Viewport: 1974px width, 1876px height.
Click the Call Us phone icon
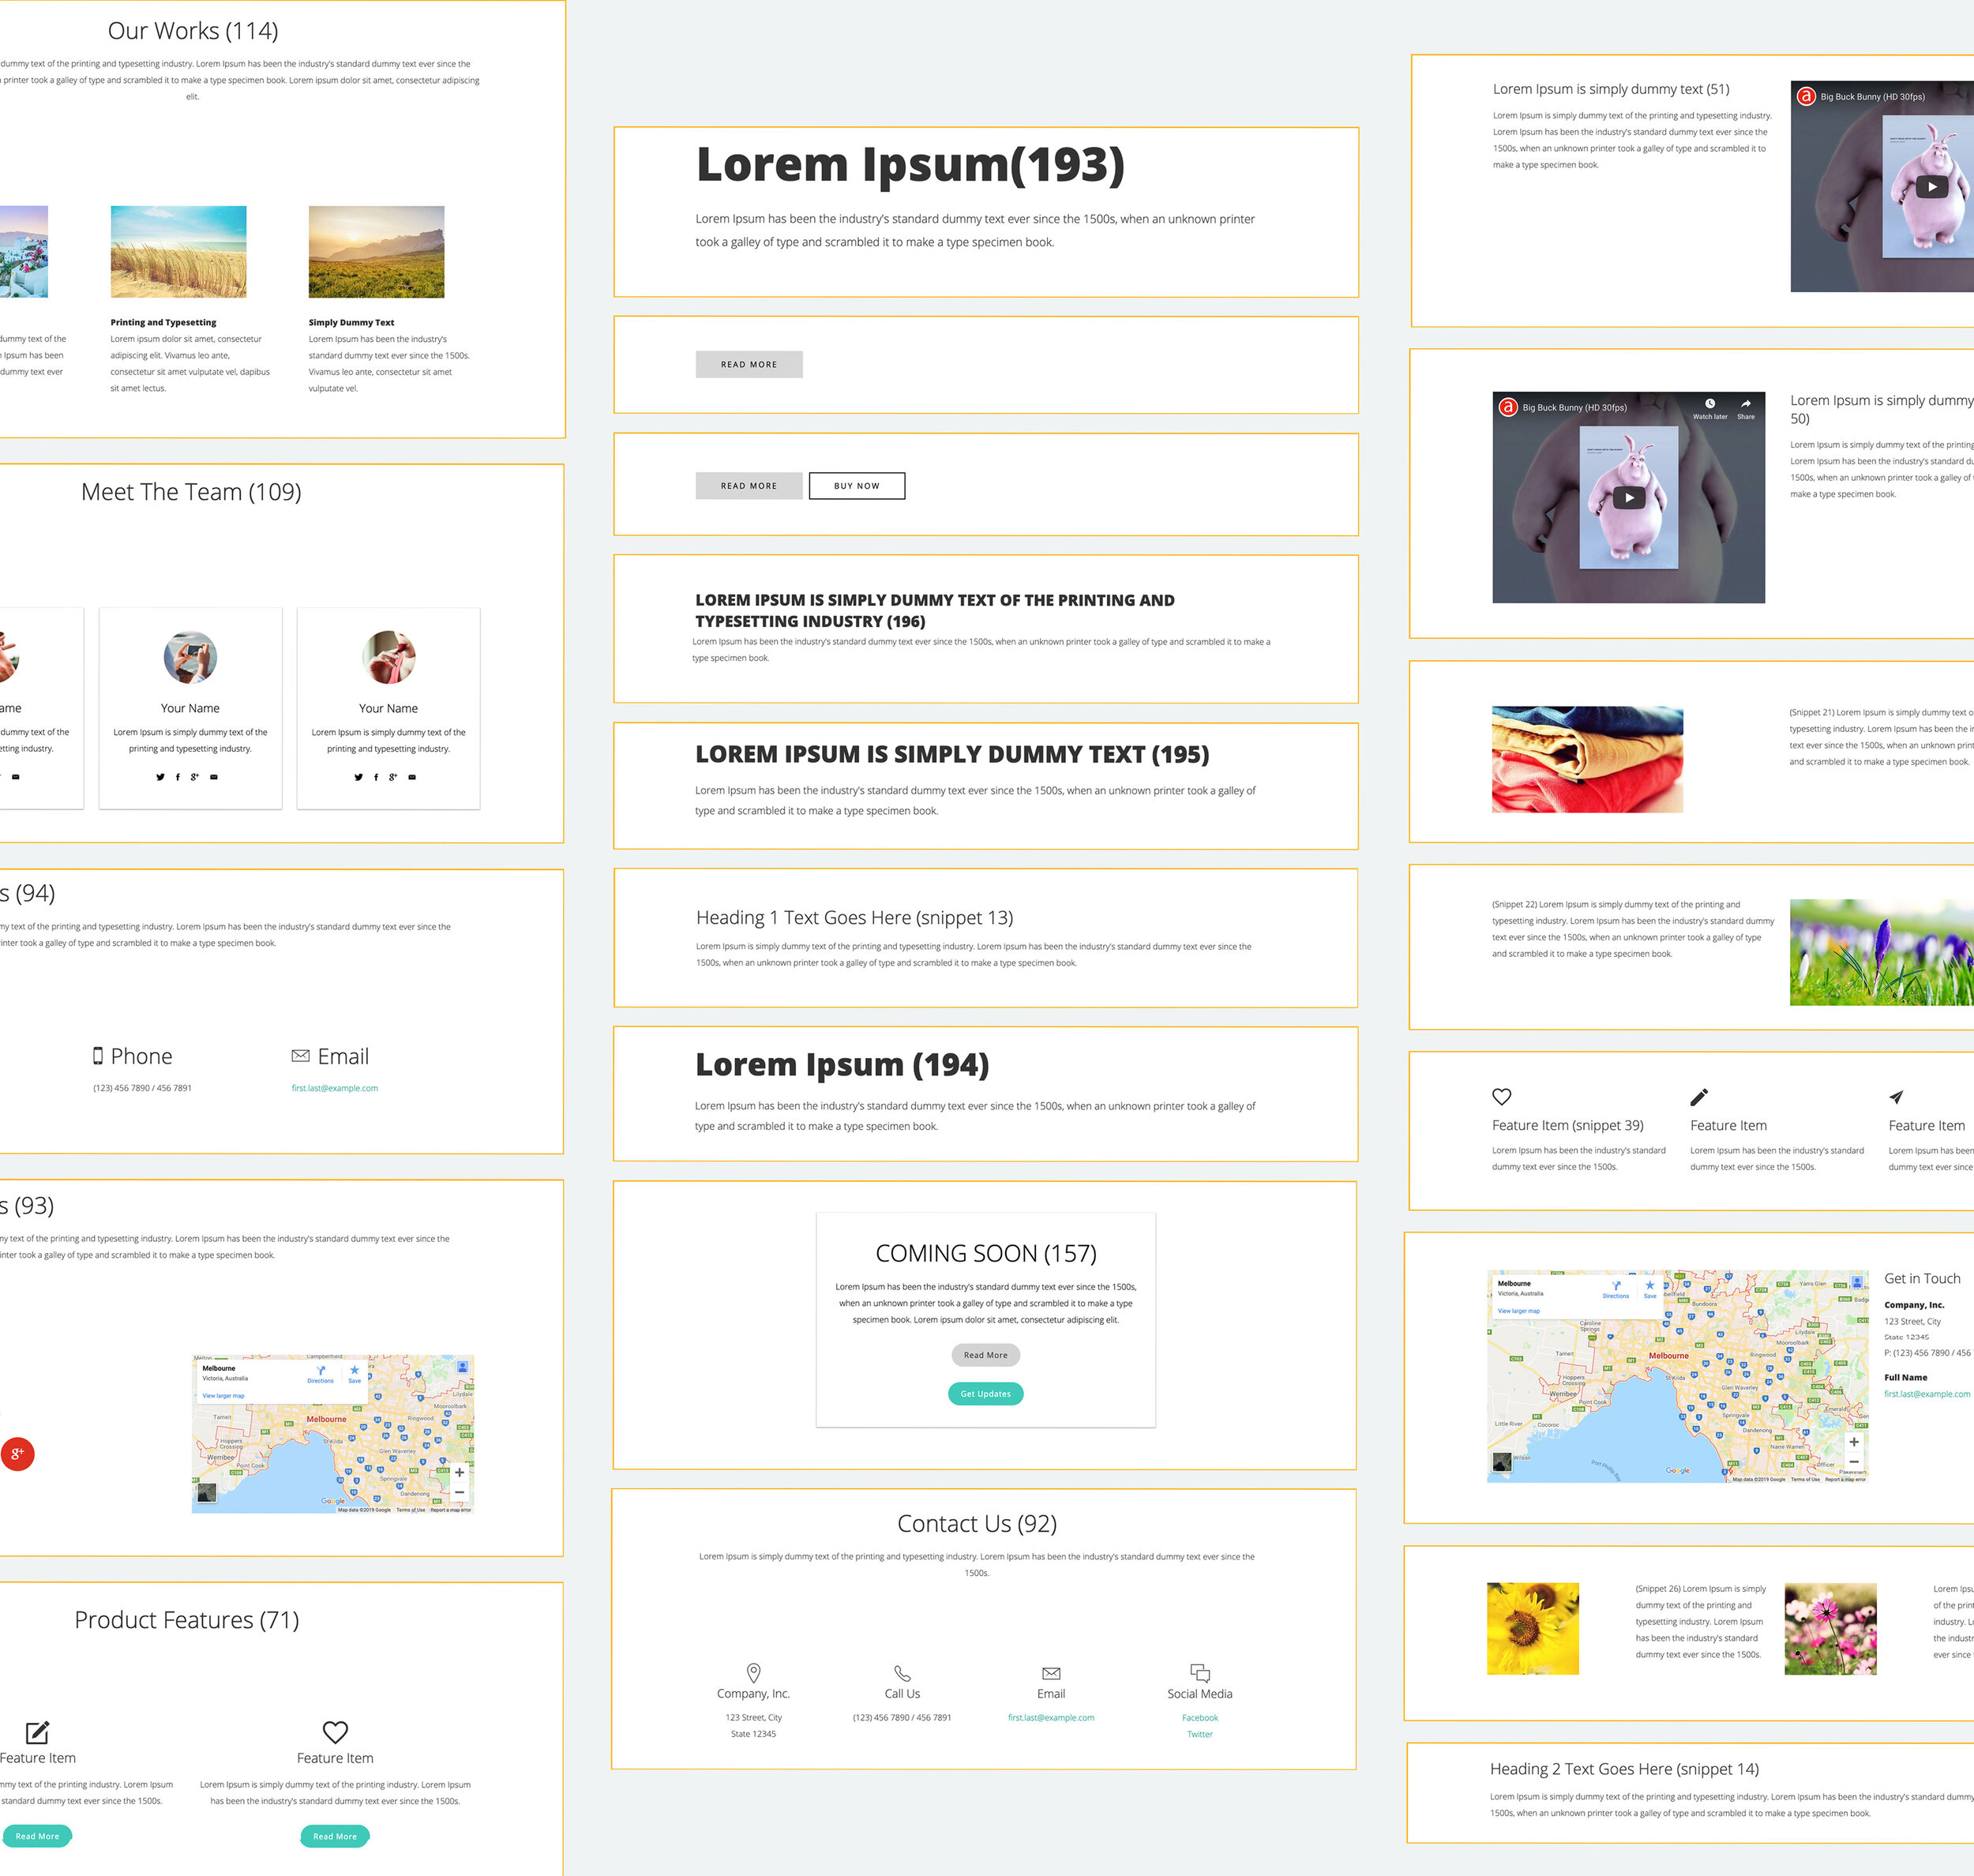(x=901, y=1672)
